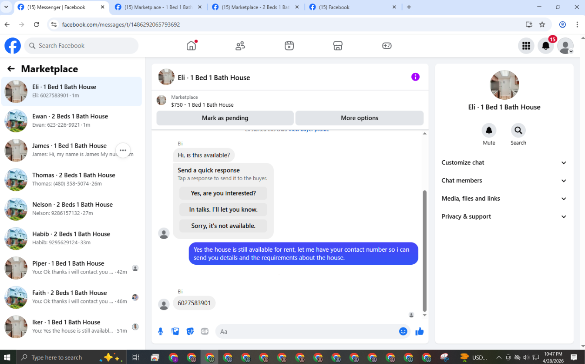Expand Privacy & support section
Screen dimensions: 585x364
point(504,216)
